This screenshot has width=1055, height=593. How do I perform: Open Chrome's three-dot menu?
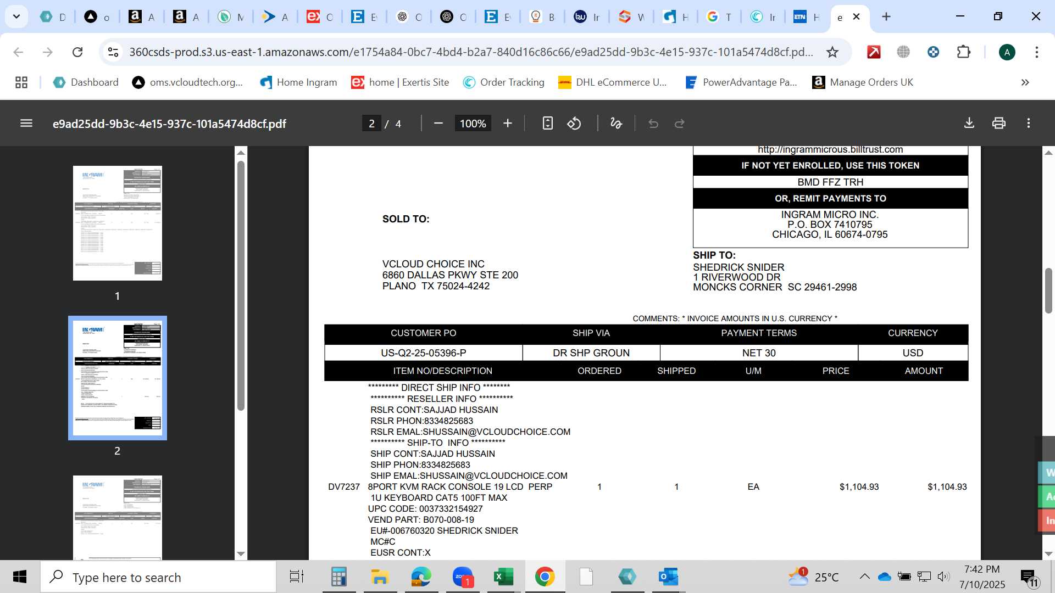click(1037, 52)
